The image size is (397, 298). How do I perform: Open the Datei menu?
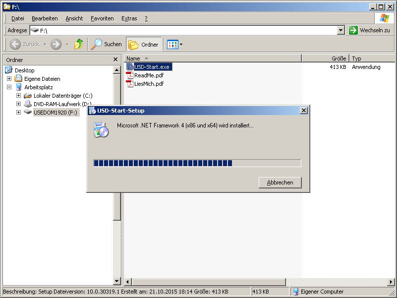click(18, 18)
